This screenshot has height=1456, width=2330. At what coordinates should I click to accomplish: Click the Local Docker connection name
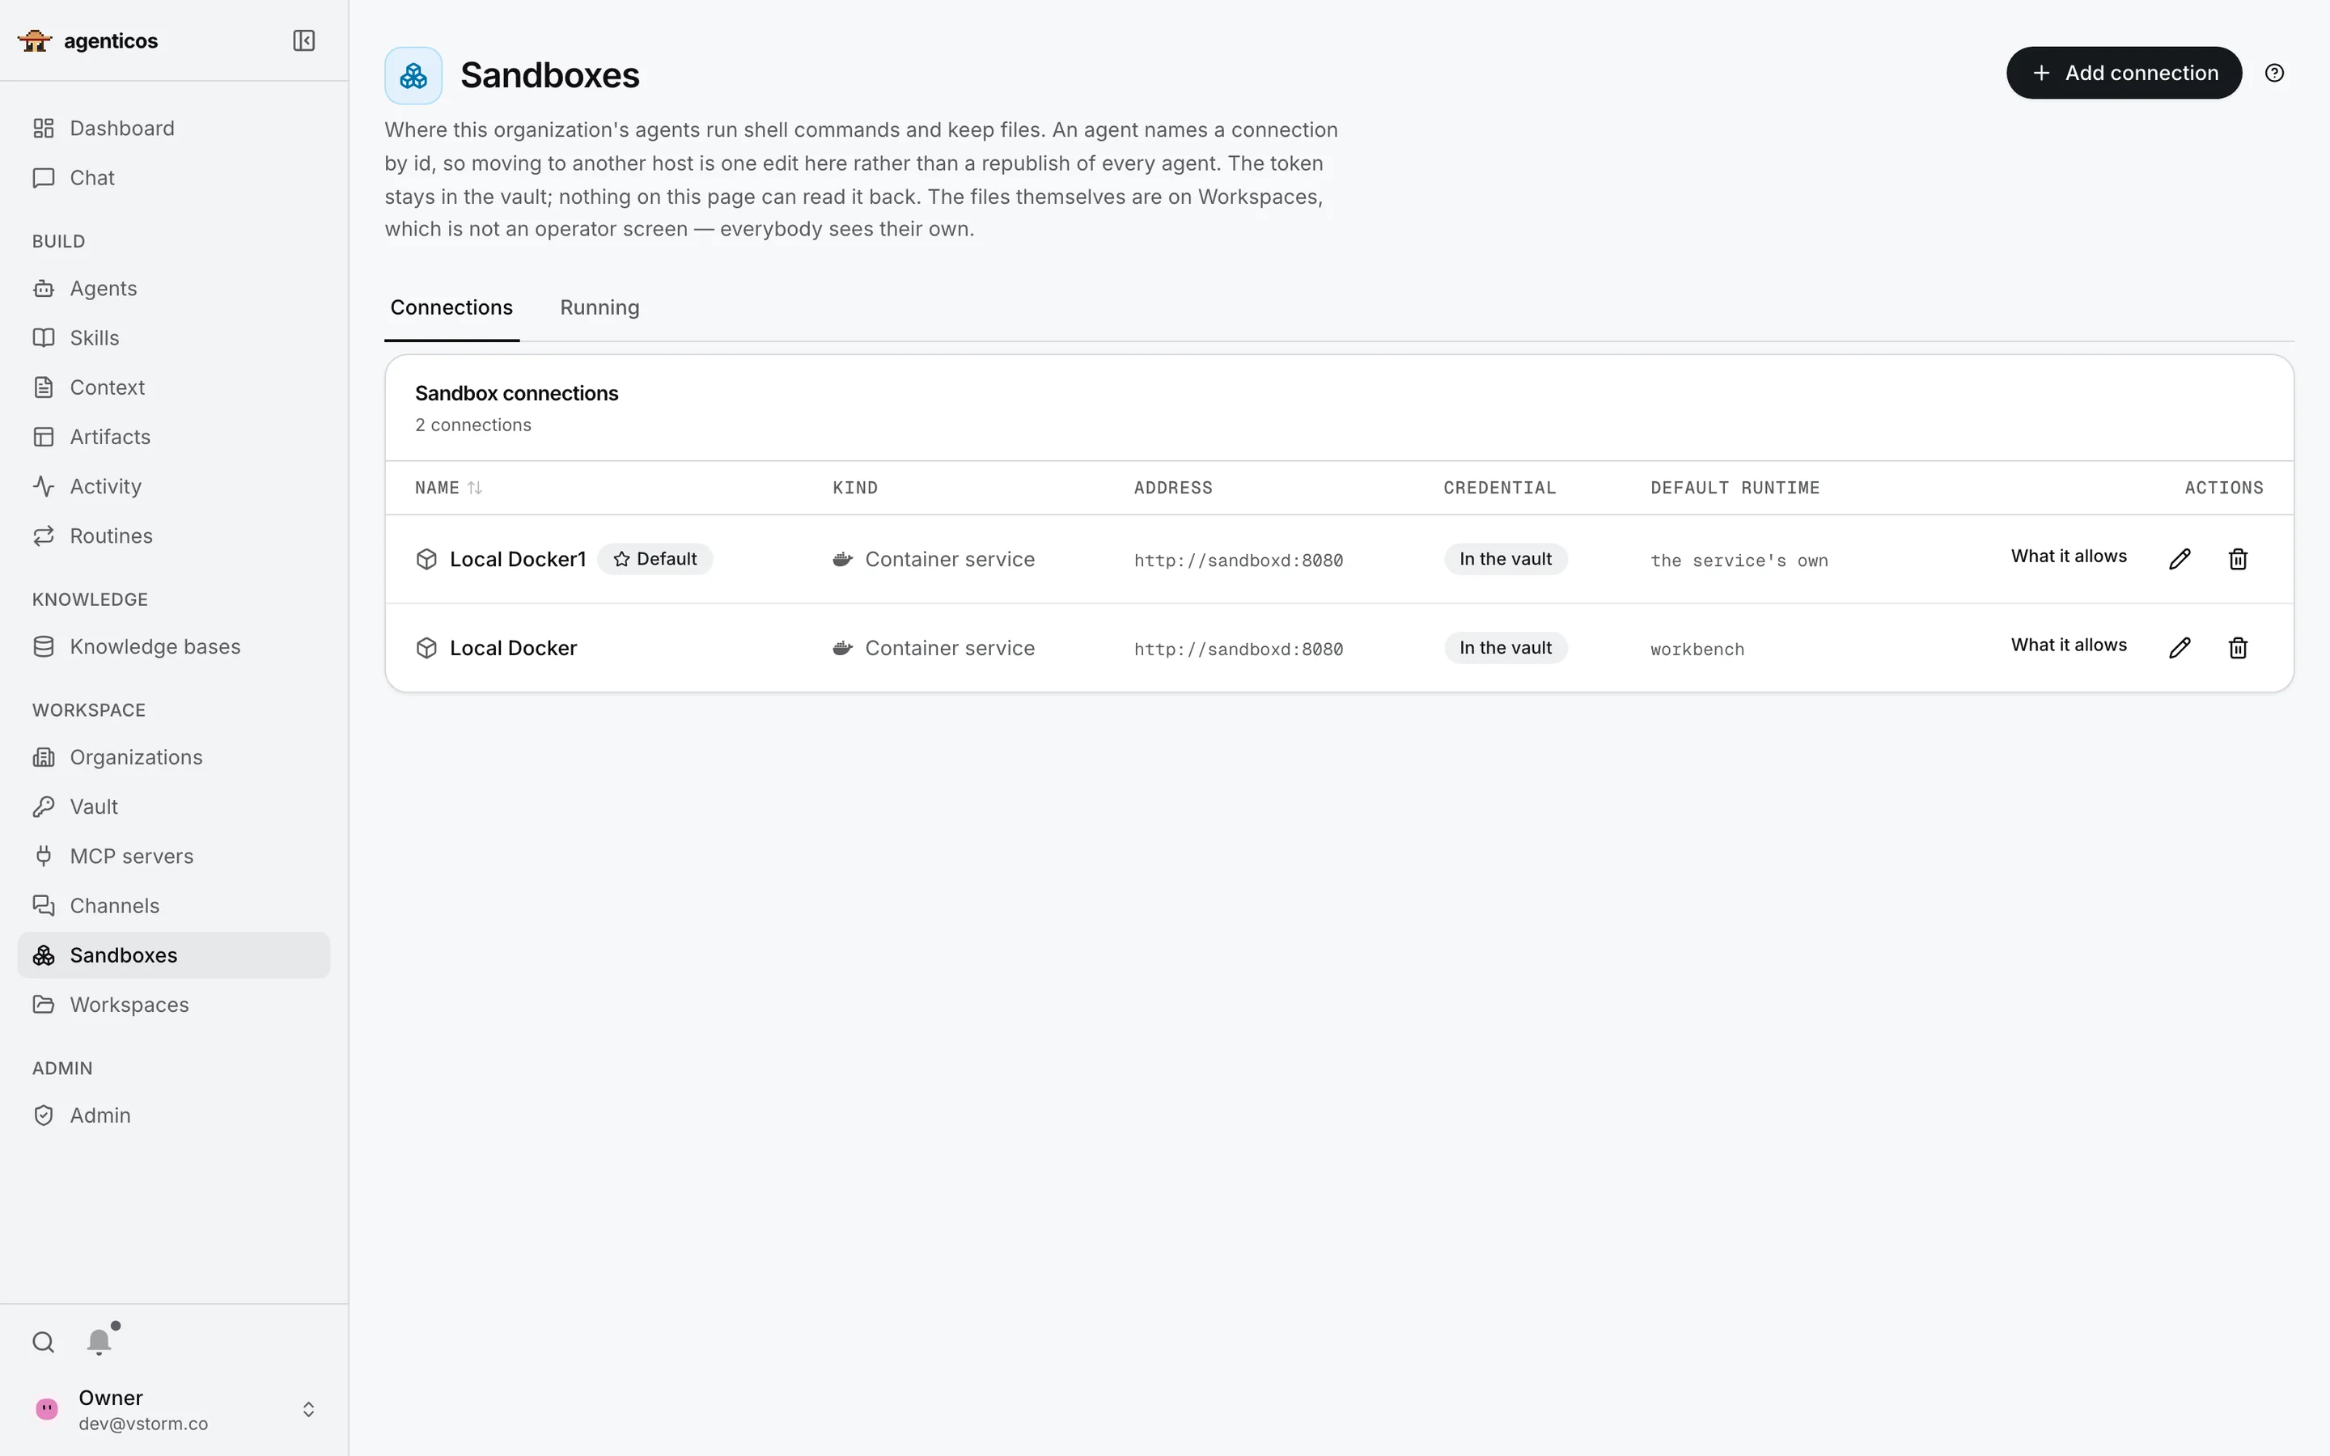tap(513, 648)
